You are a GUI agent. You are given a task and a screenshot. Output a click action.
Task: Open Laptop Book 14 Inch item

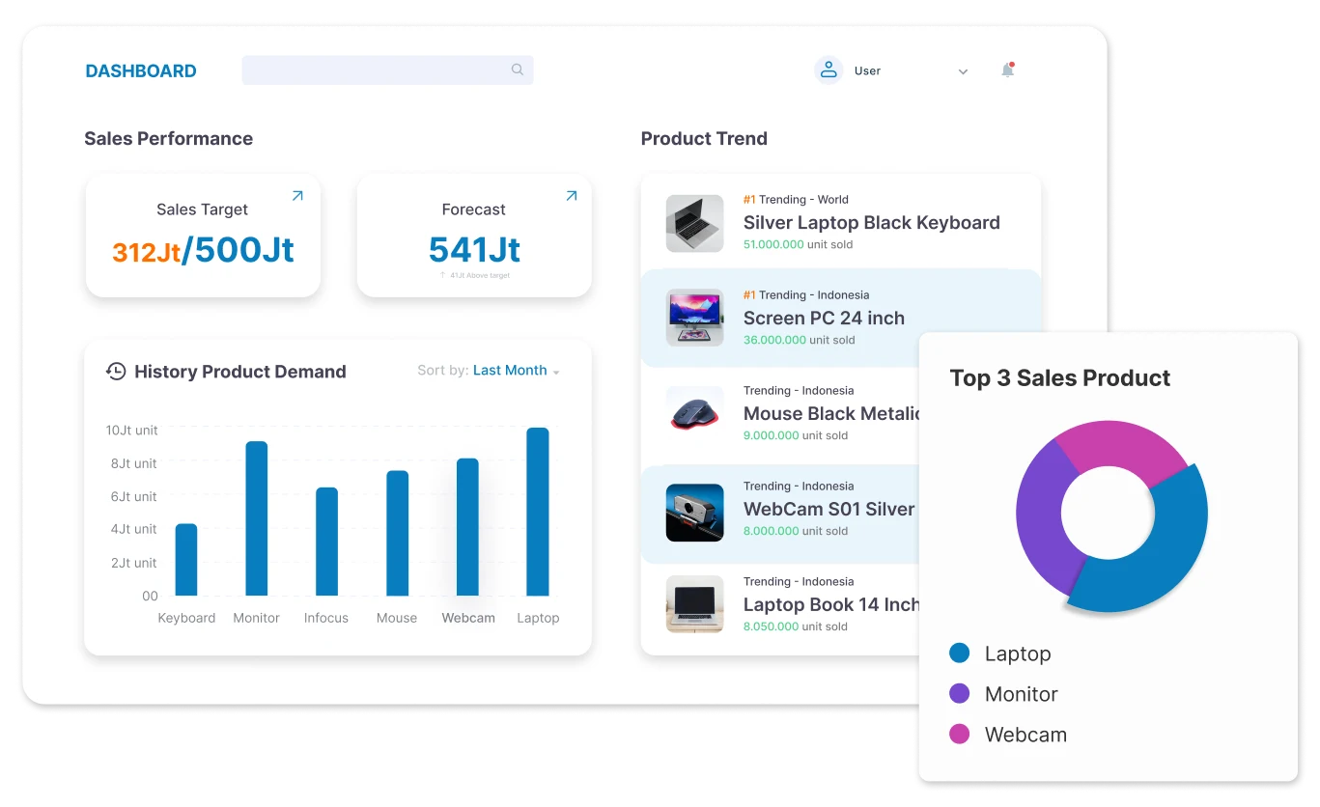[830, 605]
